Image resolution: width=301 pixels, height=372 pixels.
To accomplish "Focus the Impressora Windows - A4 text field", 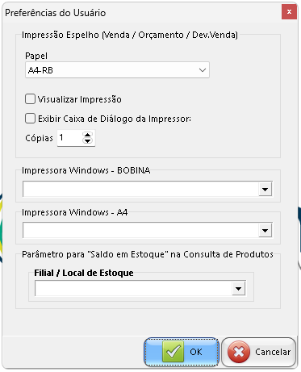I will coord(140,231).
